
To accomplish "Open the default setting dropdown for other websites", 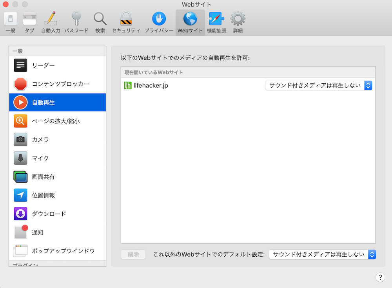I will (323, 255).
